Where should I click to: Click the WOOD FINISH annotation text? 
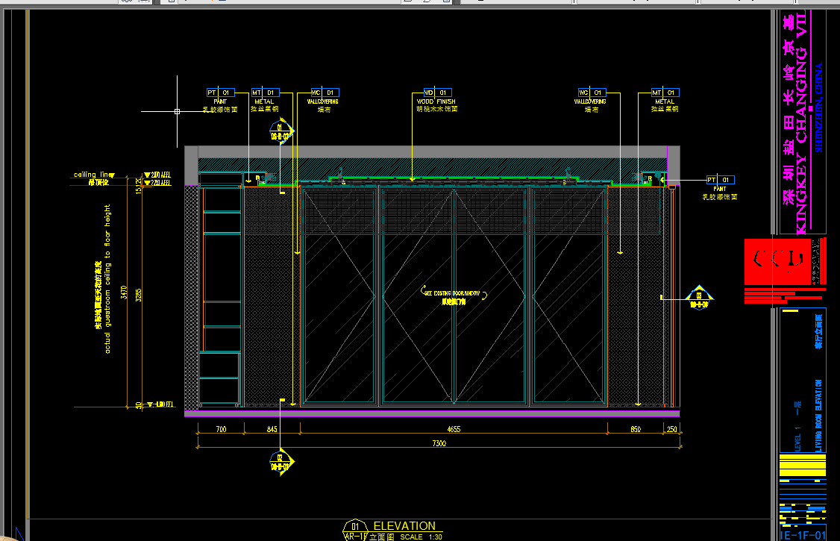click(x=436, y=101)
